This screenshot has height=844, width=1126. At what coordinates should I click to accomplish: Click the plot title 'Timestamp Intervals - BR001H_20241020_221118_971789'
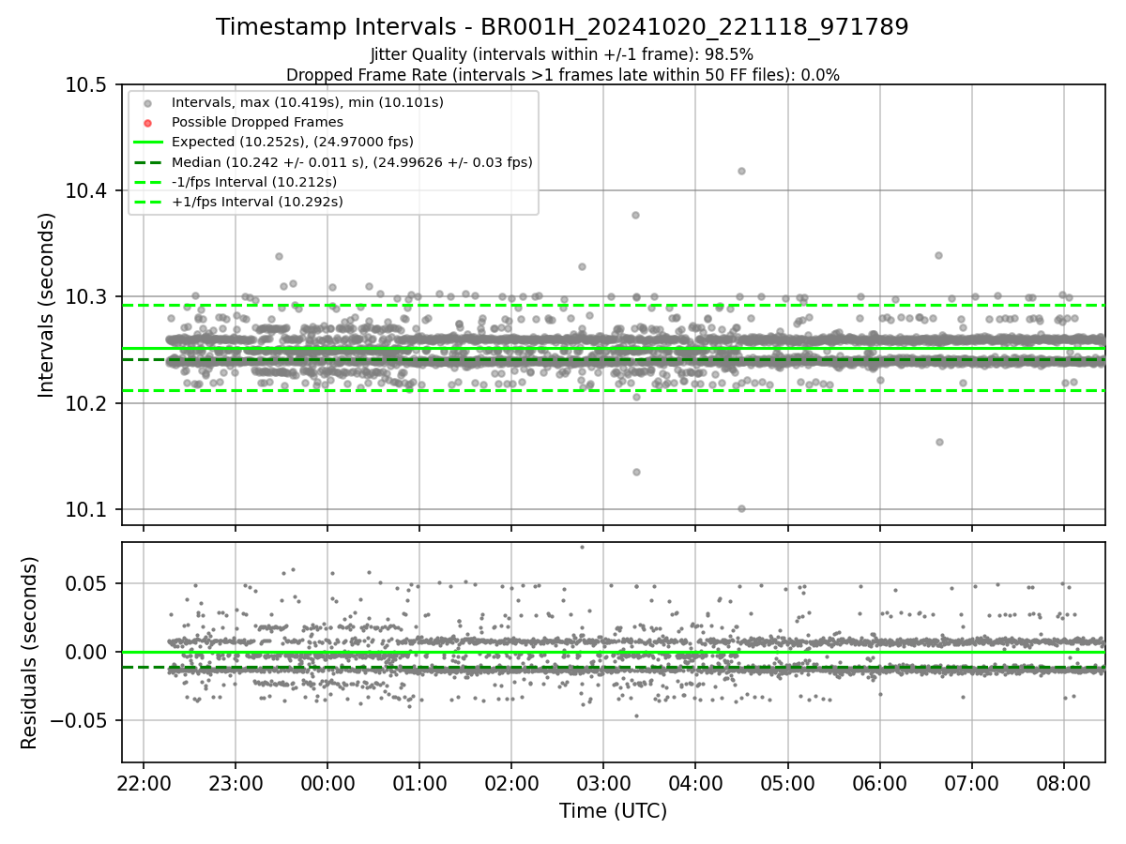click(x=562, y=27)
